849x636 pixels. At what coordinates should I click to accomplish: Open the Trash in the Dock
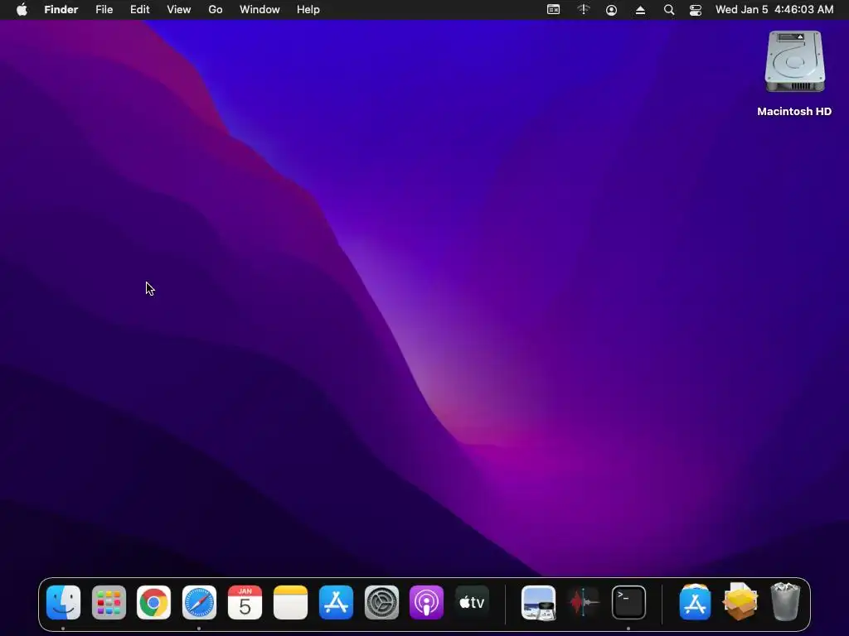click(785, 603)
